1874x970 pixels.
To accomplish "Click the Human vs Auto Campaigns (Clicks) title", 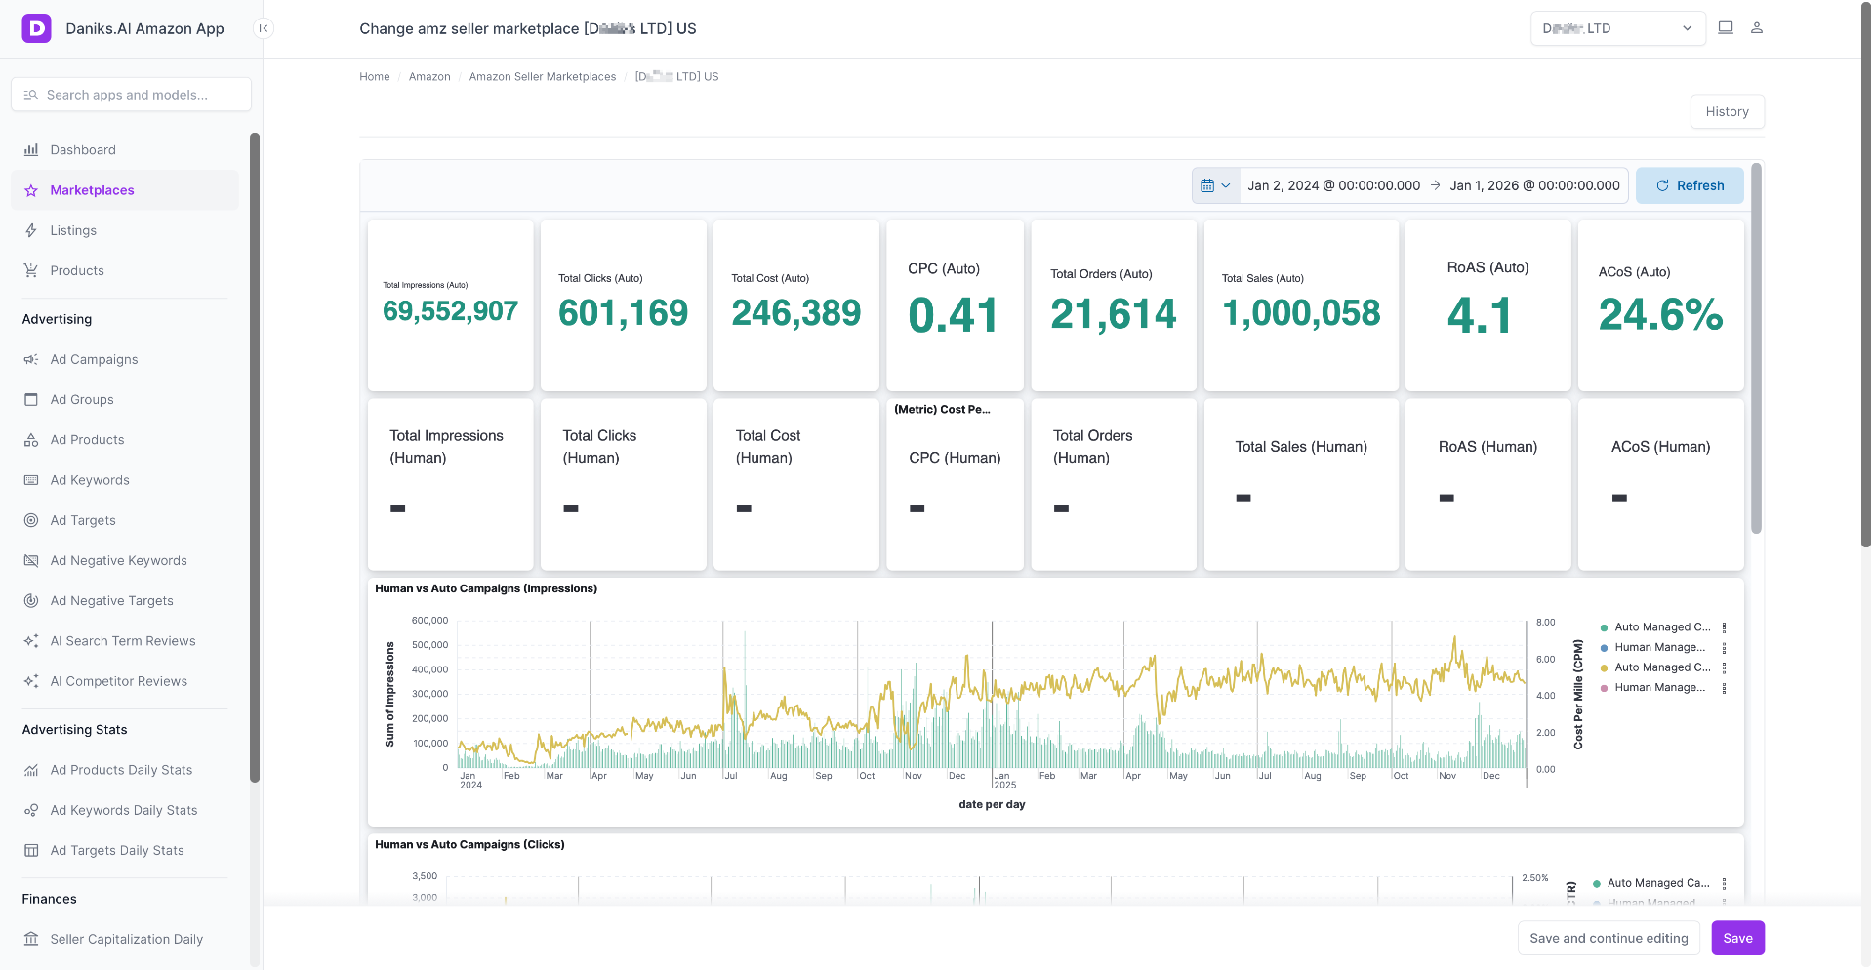I will pos(469,844).
